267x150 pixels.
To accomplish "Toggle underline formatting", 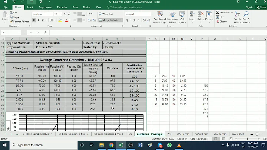I will (43, 20).
